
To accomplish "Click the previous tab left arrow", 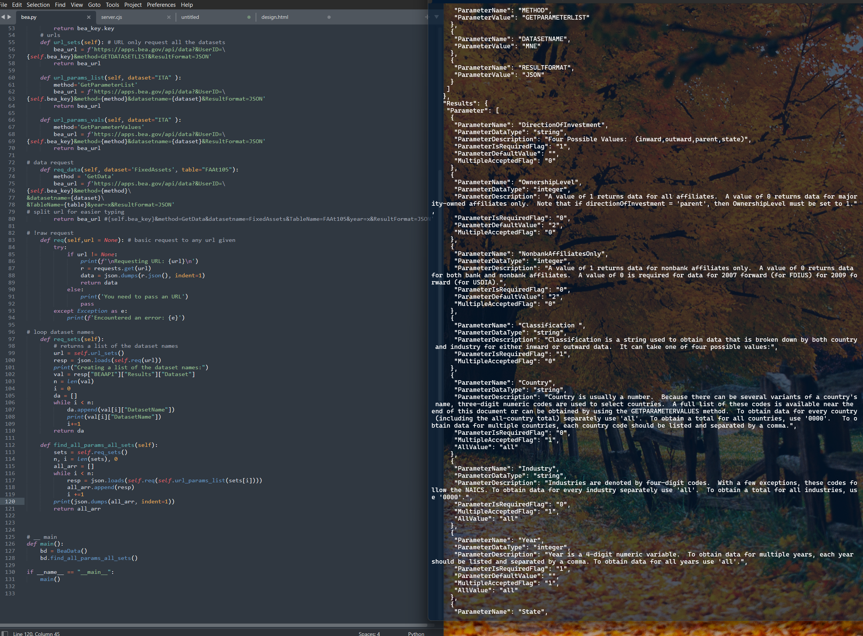I will tap(3, 17).
